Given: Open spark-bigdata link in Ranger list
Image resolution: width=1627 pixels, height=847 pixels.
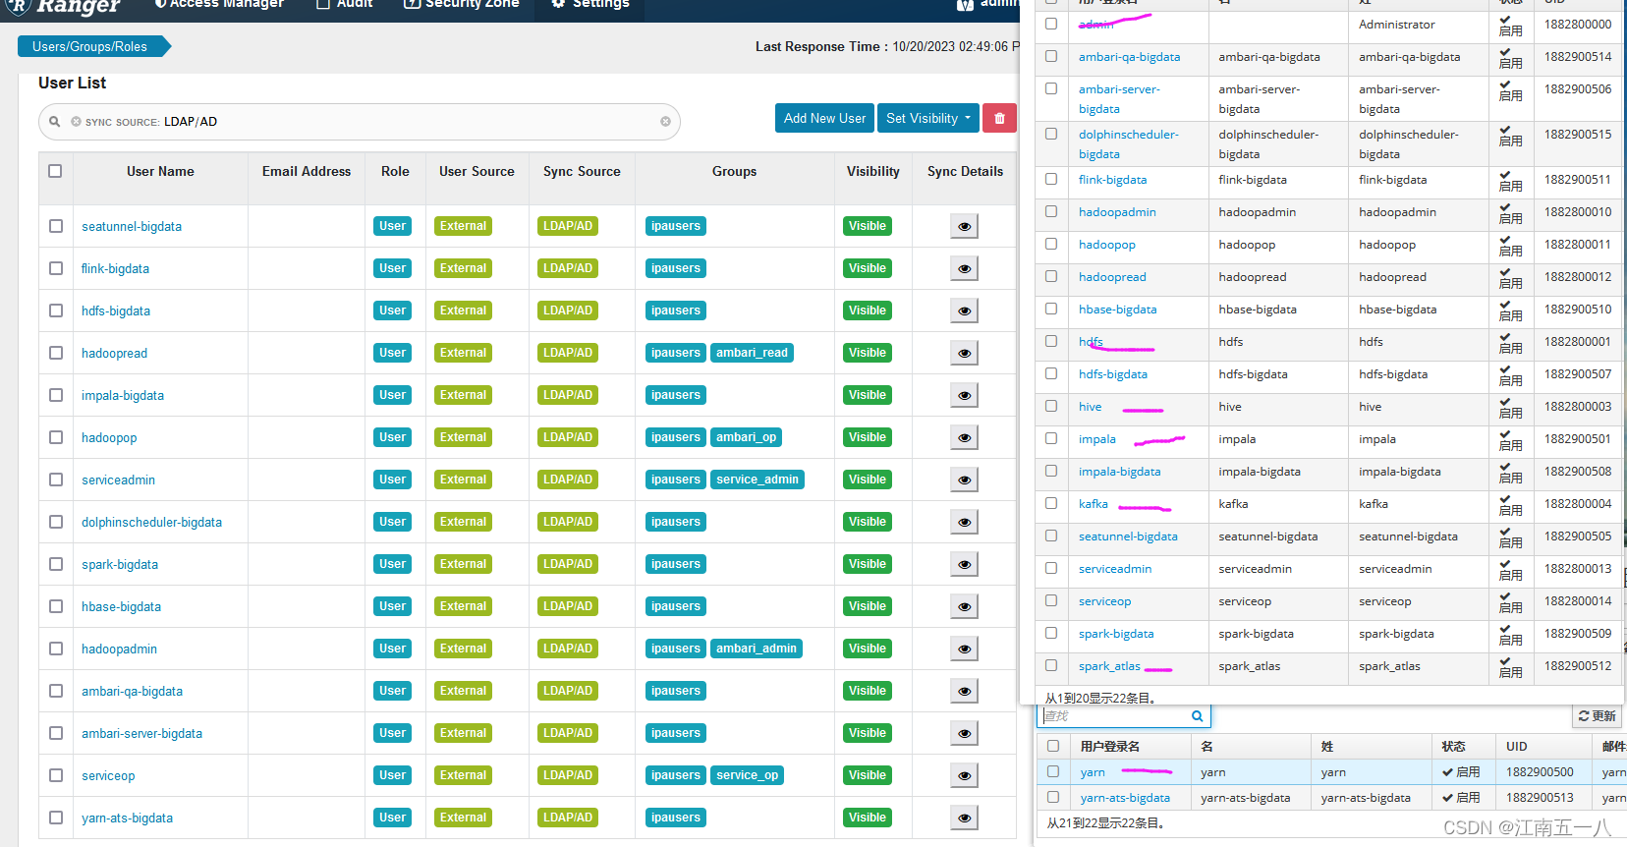Looking at the screenshot, I should click(x=120, y=565).
